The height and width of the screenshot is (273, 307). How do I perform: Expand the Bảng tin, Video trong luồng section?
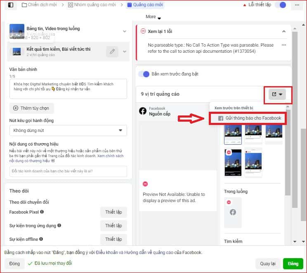click(125, 31)
